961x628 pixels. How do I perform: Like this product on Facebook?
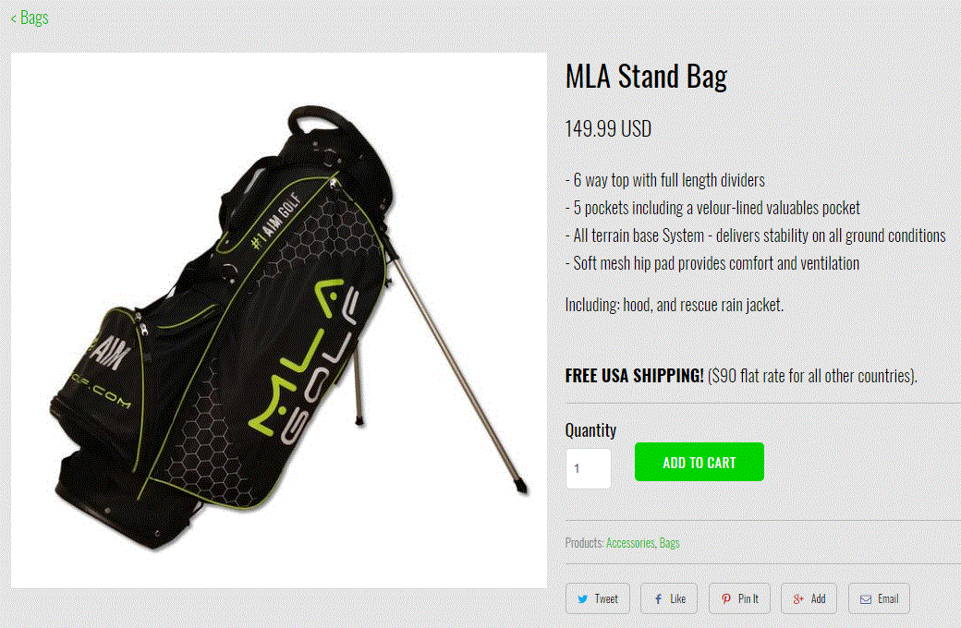669,598
